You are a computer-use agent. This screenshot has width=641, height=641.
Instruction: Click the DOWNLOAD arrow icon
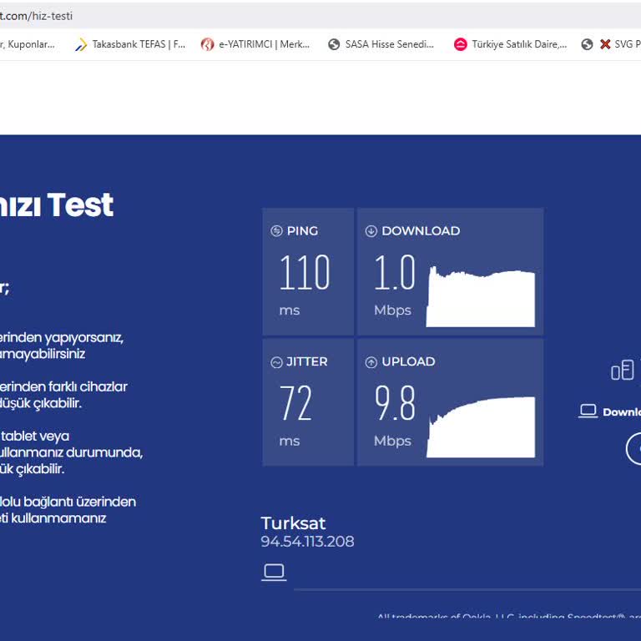pos(371,231)
